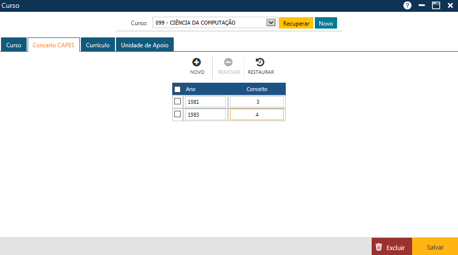
Task: Select the Curso tab
Action: point(14,45)
